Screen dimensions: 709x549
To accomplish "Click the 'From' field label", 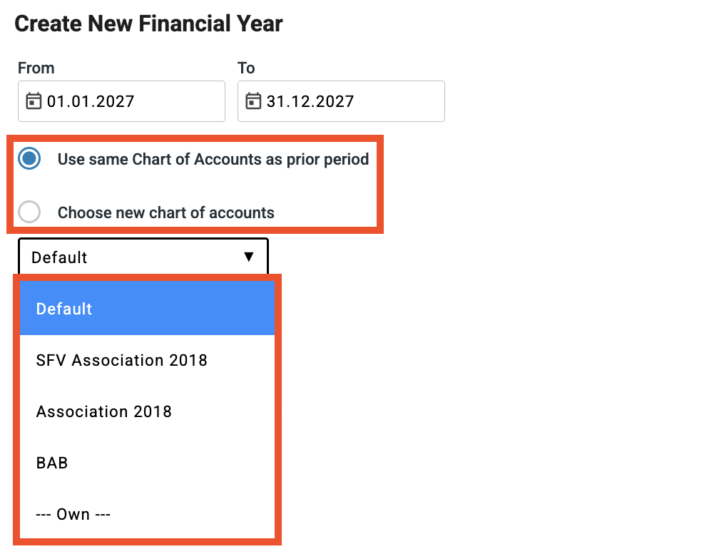I will (36, 68).
